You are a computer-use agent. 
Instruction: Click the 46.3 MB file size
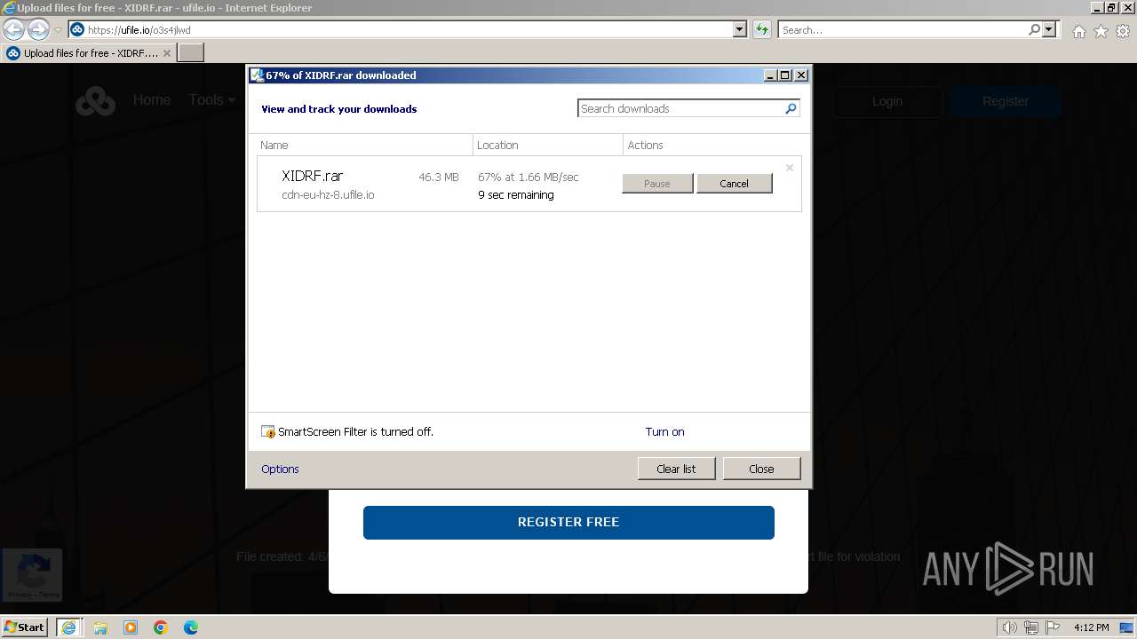tap(439, 177)
